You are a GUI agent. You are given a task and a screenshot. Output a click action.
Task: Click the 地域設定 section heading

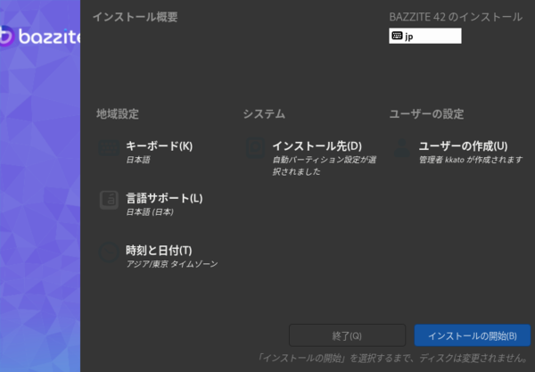click(x=118, y=114)
